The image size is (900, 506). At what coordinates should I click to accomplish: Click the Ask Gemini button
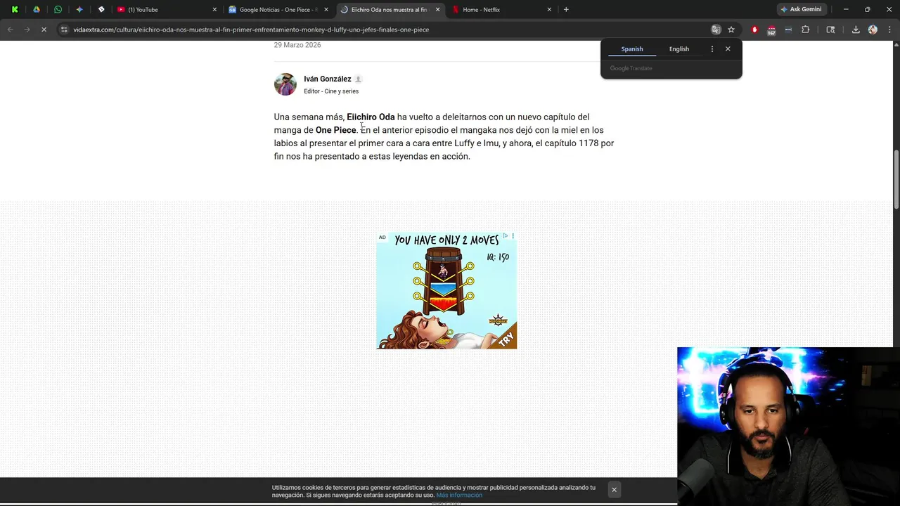pyautogui.click(x=801, y=9)
